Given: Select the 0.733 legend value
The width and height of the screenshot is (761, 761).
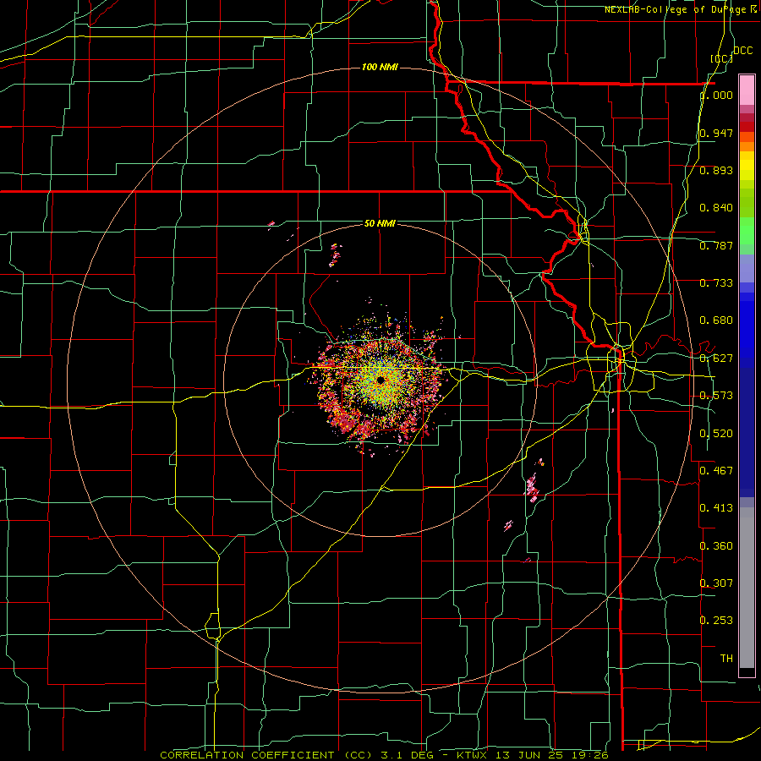Looking at the screenshot, I should tap(716, 283).
